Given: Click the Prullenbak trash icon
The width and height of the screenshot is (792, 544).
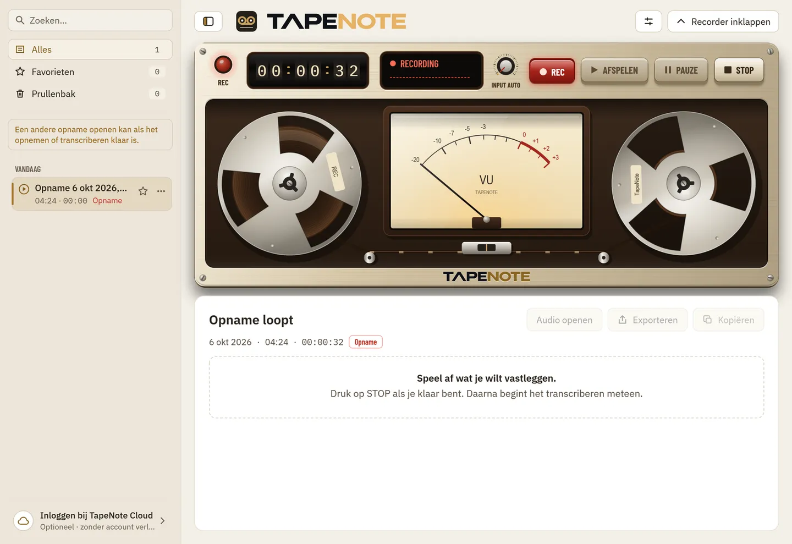Looking at the screenshot, I should [x=20, y=94].
